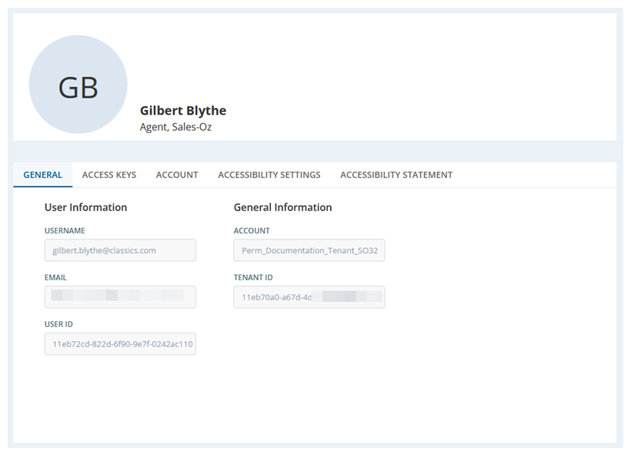
Task: Select the TENANT ID input field
Action: point(309,297)
